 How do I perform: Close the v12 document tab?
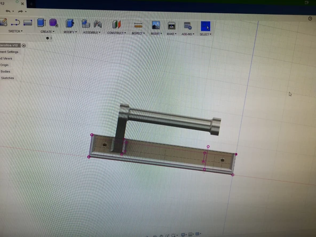coord(22,4)
